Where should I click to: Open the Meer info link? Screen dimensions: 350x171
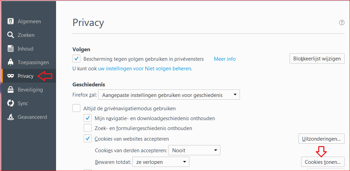225,59
